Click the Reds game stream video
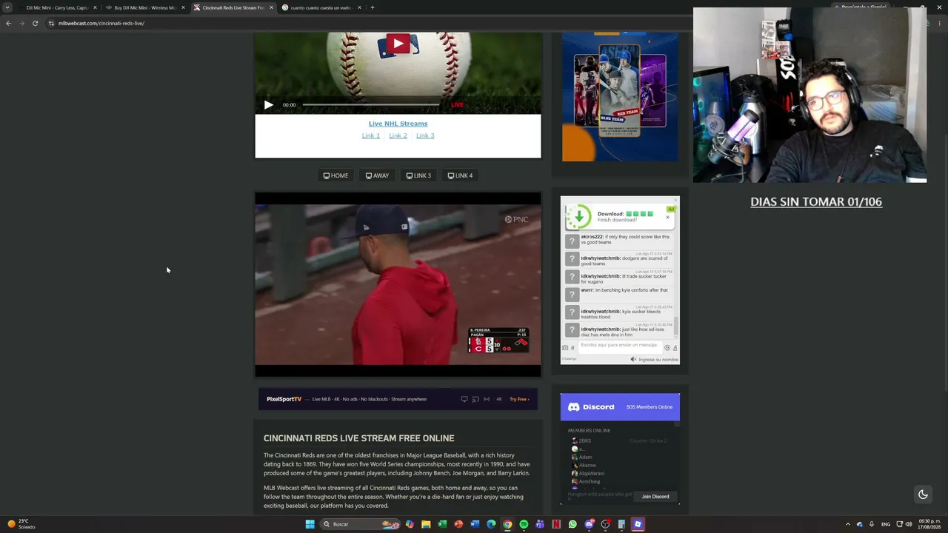Image resolution: width=948 pixels, height=533 pixels. (398, 285)
